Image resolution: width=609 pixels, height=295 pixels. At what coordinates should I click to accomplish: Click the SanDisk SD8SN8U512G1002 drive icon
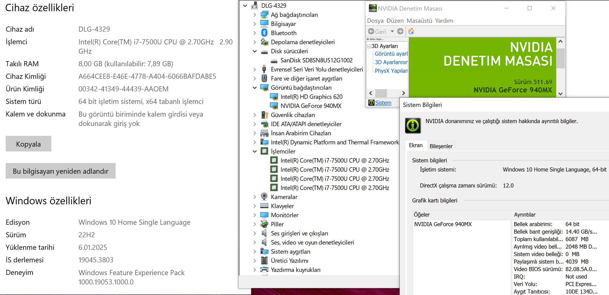click(274, 61)
